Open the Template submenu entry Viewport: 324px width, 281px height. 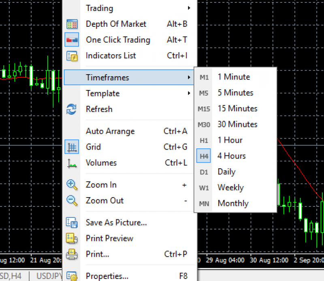point(130,93)
